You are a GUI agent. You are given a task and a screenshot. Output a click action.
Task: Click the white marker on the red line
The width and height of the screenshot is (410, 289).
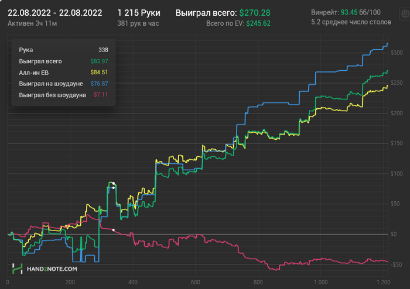click(x=113, y=230)
